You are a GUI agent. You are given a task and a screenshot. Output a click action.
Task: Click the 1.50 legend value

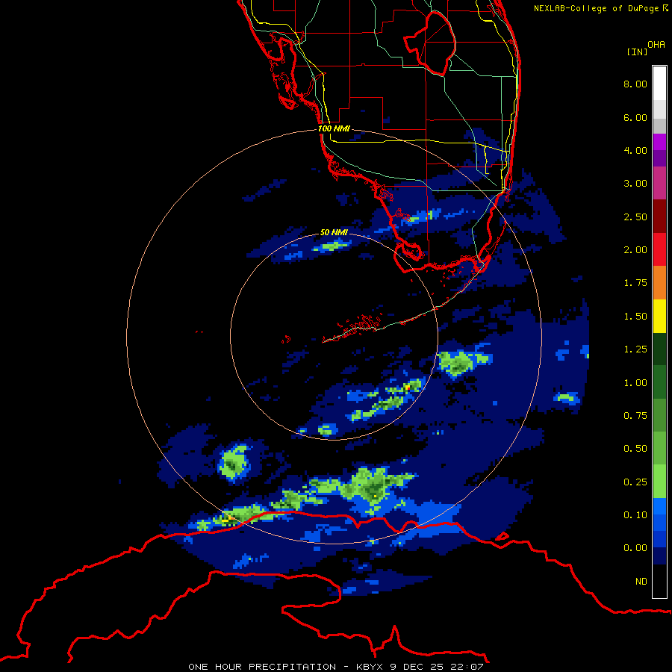(x=635, y=317)
